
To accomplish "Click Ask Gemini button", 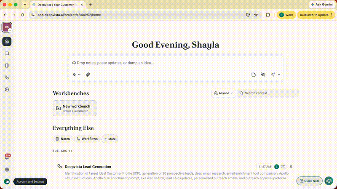I will coord(322,5).
